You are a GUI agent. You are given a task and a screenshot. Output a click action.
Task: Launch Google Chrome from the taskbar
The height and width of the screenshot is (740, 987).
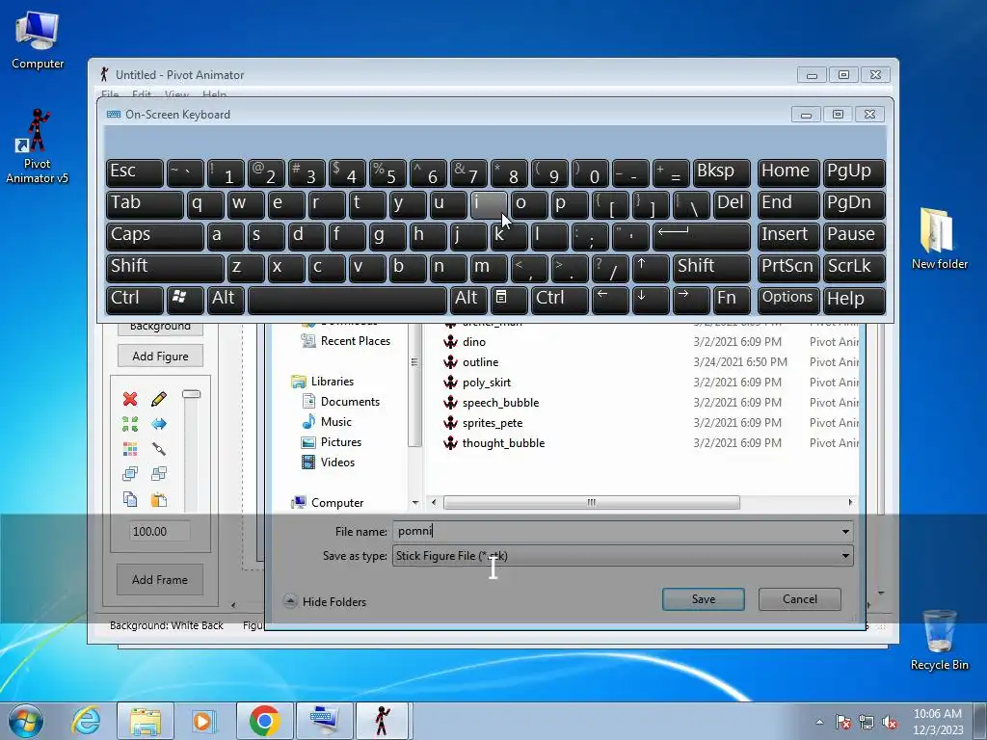[x=265, y=721]
